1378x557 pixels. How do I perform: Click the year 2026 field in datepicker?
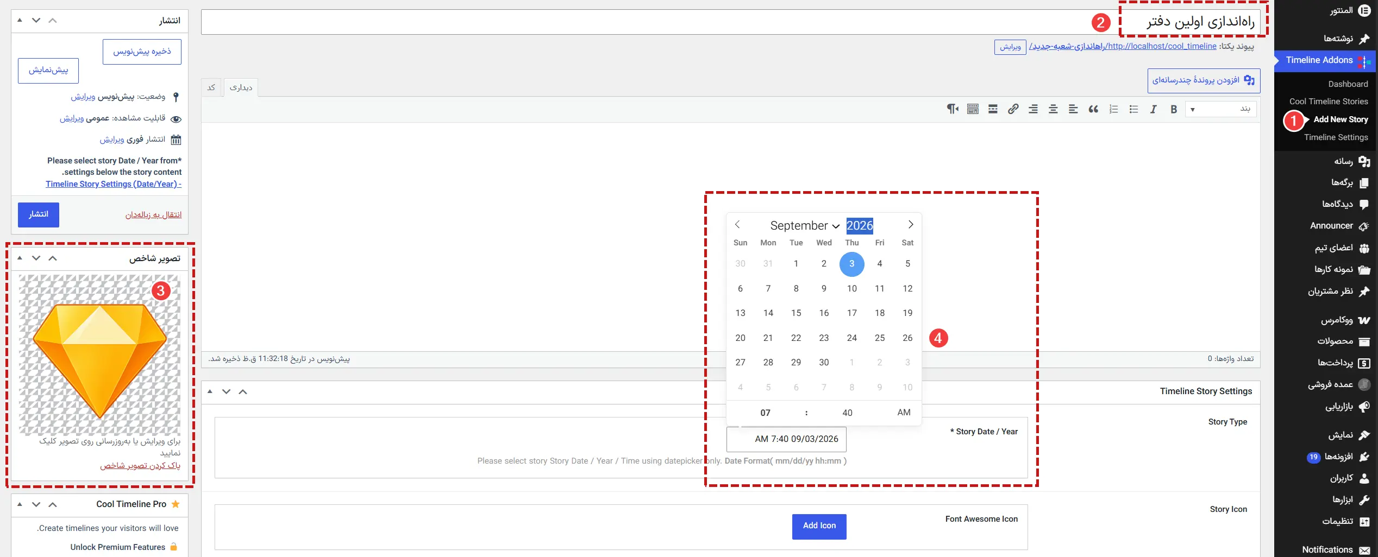[860, 226]
